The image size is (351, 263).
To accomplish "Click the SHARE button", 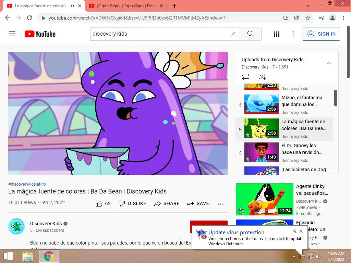I will [x=167, y=203].
